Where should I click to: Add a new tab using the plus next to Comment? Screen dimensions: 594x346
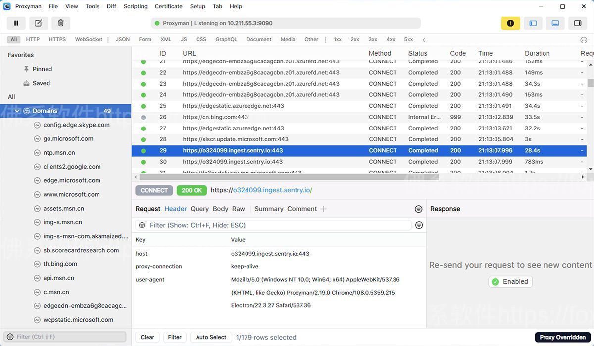[324, 209]
